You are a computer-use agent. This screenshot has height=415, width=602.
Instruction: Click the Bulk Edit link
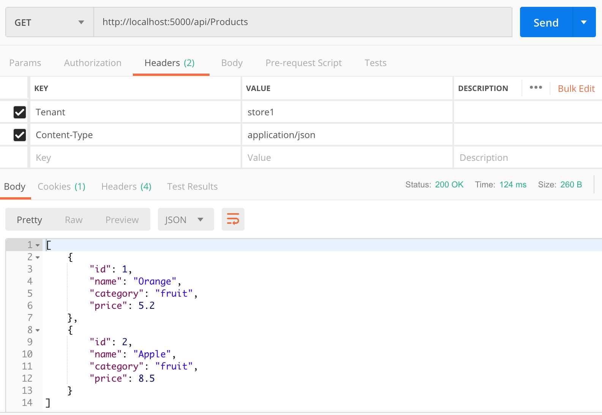point(576,88)
